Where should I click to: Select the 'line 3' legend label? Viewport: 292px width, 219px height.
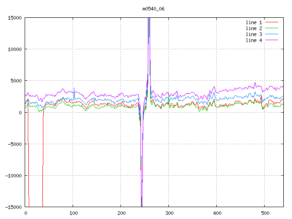tap(254, 34)
